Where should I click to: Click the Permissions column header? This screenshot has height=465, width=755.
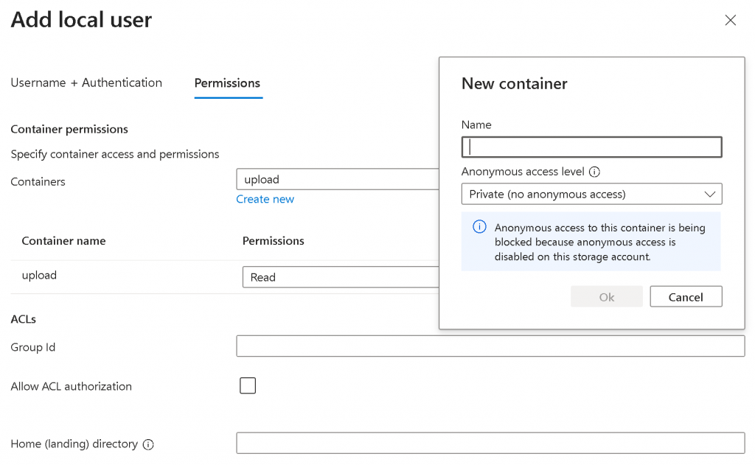click(273, 241)
